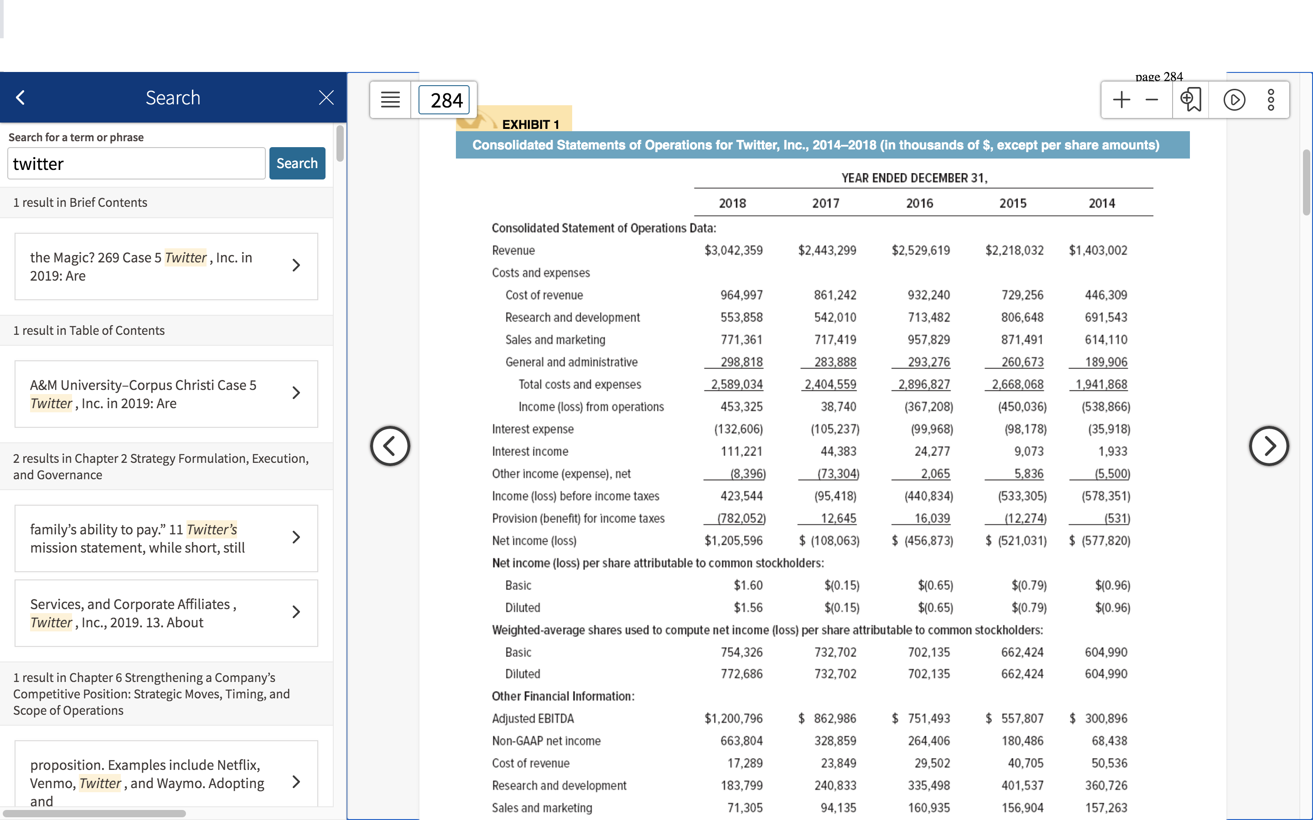Click the page content vertical scrollbar
This screenshot has height=820, width=1313.
(1306, 182)
